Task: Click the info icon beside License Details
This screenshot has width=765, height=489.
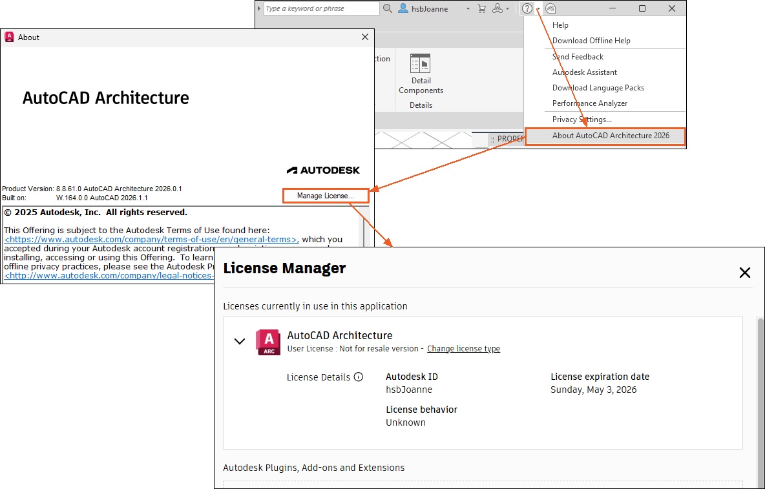Action: pyautogui.click(x=359, y=377)
